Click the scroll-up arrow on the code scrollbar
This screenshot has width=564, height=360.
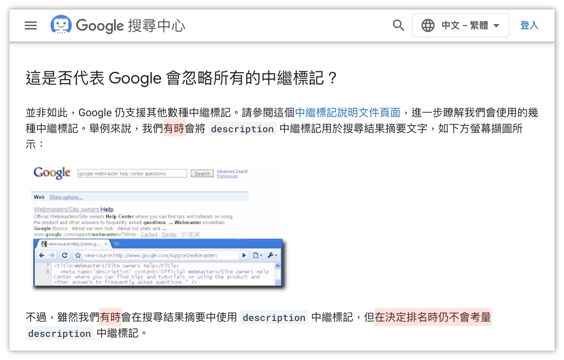pyautogui.click(x=277, y=265)
